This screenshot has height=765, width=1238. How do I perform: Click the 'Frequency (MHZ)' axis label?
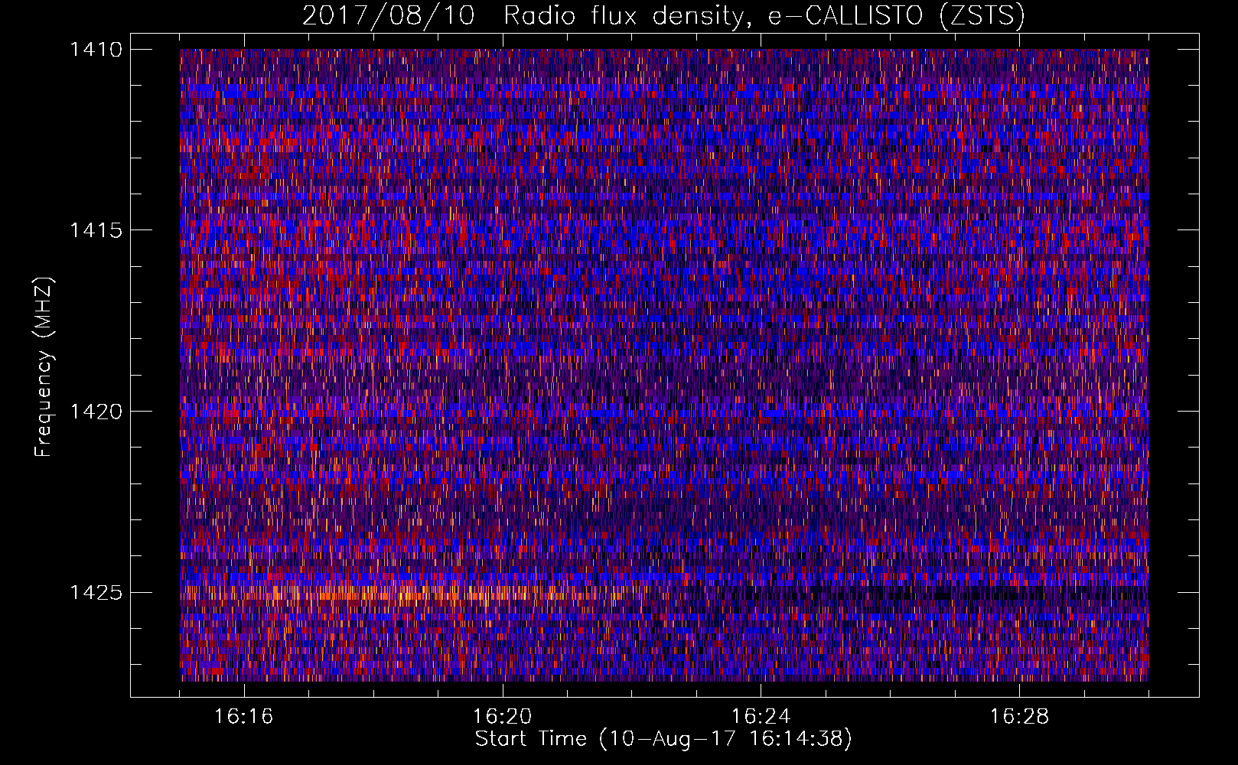coord(44,367)
